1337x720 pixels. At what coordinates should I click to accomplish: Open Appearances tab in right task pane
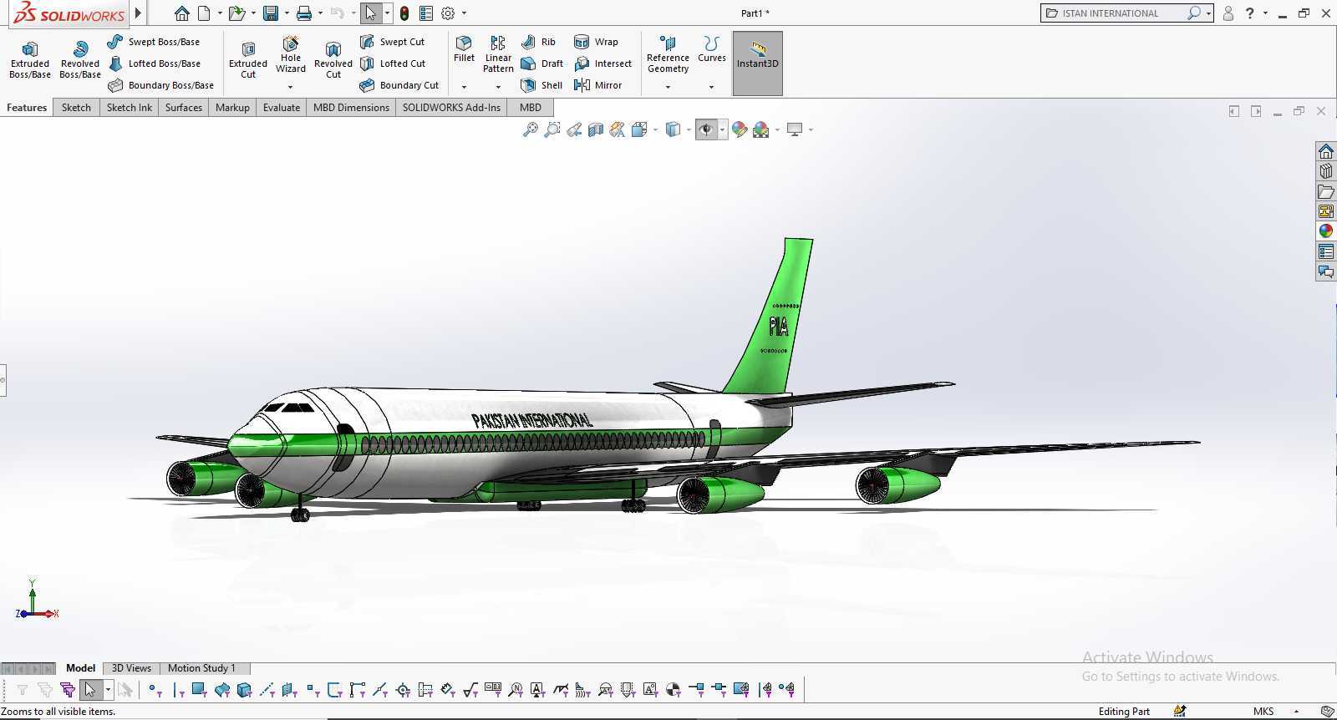pyautogui.click(x=1325, y=231)
